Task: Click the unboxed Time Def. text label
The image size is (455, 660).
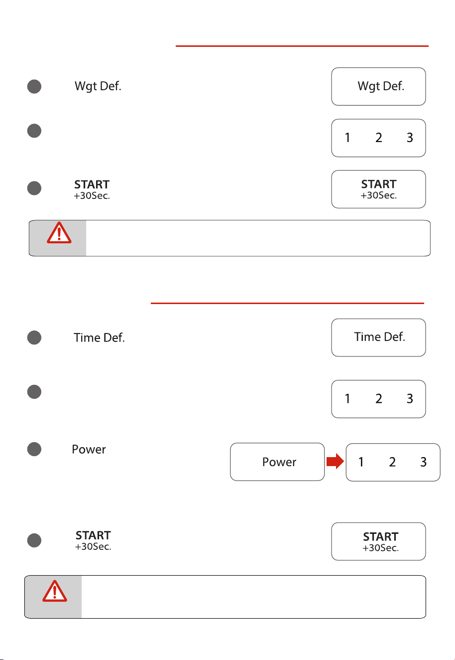Action: pyautogui.click(x=99, y=337)
